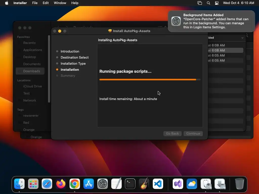
Task: Launch Visual Studio Code from Dock
Action: coord(158,184)
